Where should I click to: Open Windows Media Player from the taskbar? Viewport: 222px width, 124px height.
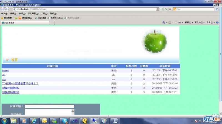point(24,121)
